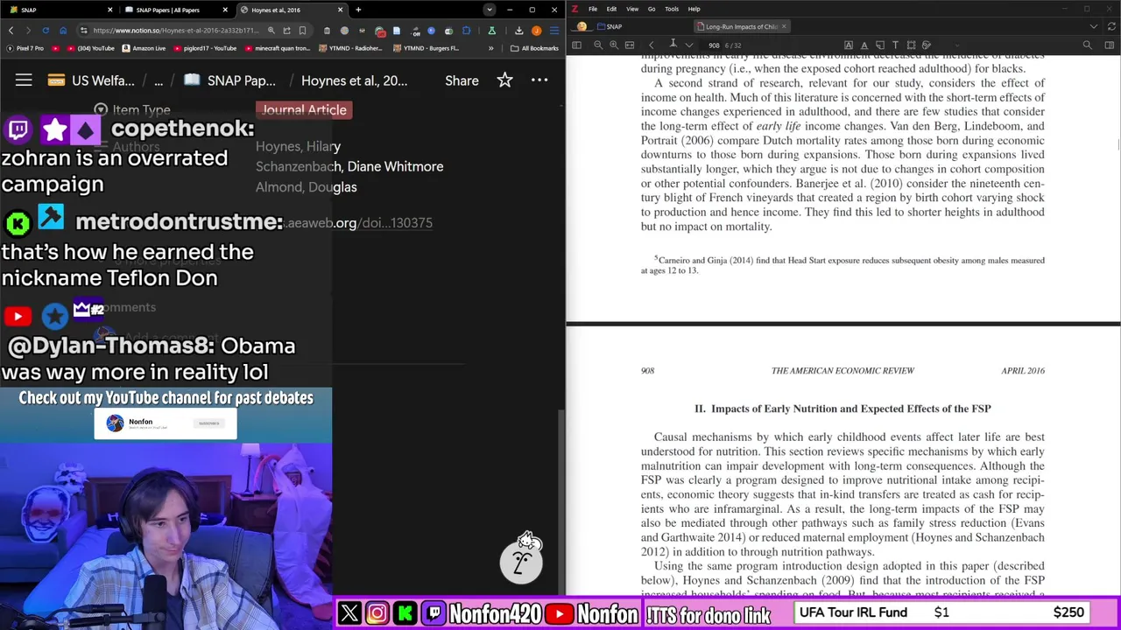Viewport: 1121px width, 630px height.
Task: Open the YTMND - Radioher bookmark
Action: (350, 48)
